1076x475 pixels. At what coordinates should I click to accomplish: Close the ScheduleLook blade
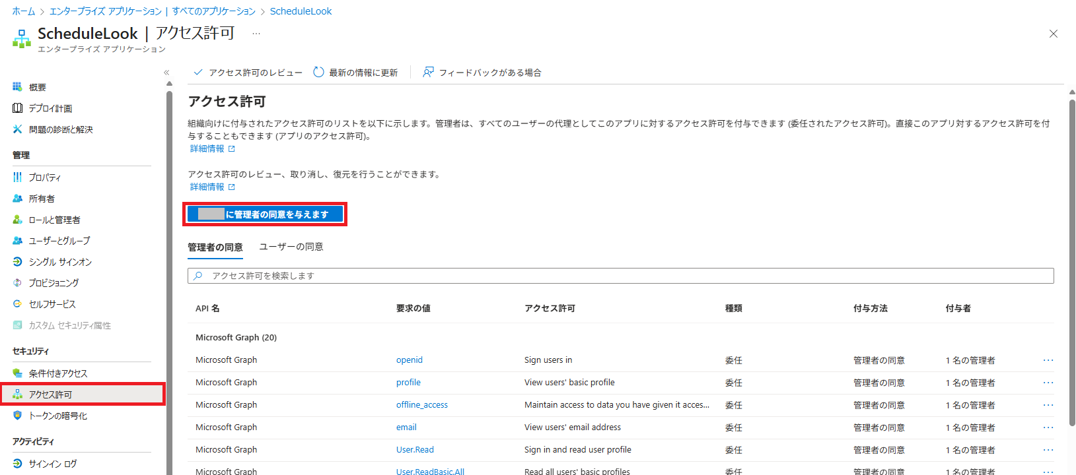click(1054, 34)
